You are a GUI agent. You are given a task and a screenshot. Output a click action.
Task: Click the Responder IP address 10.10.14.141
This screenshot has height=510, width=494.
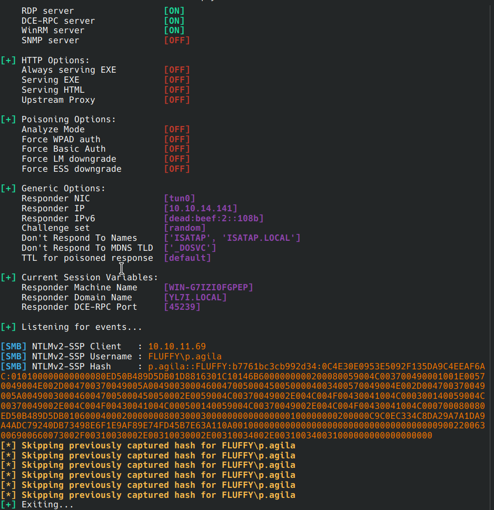tap(200, 209)
